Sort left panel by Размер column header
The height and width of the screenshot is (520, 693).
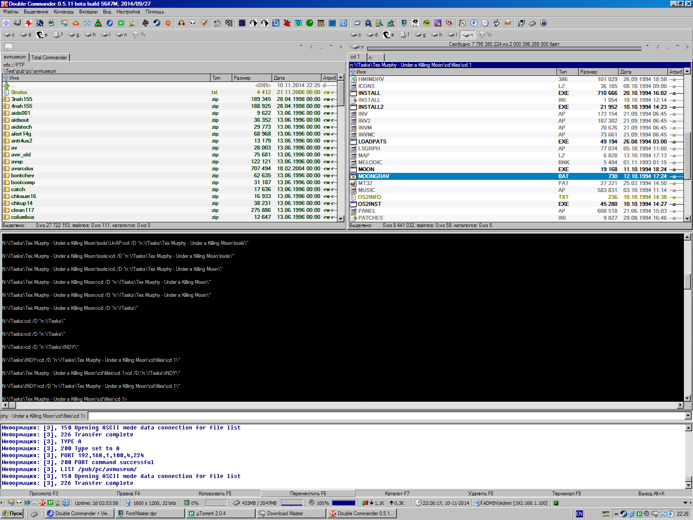coord(251,78)
